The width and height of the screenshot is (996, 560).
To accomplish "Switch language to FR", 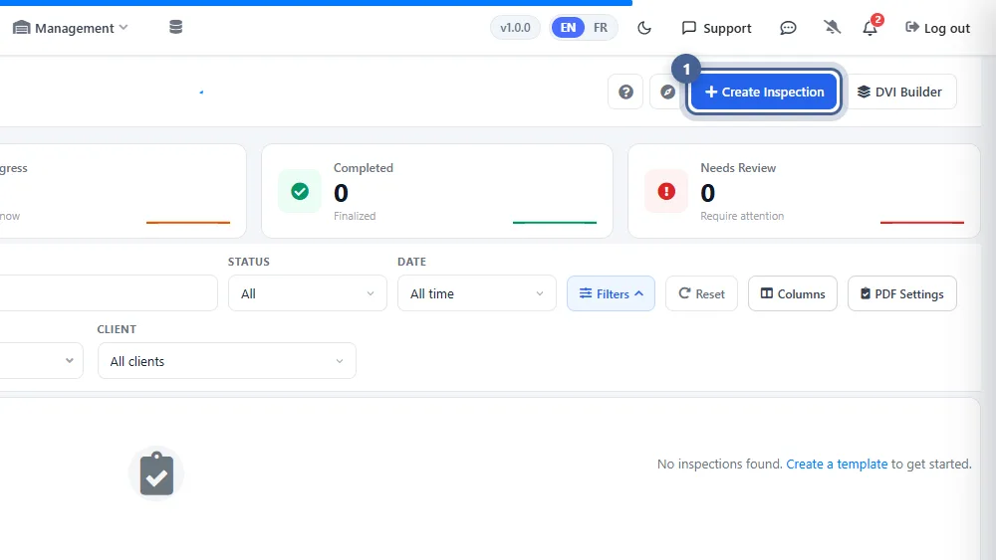I will click(601, 28).
